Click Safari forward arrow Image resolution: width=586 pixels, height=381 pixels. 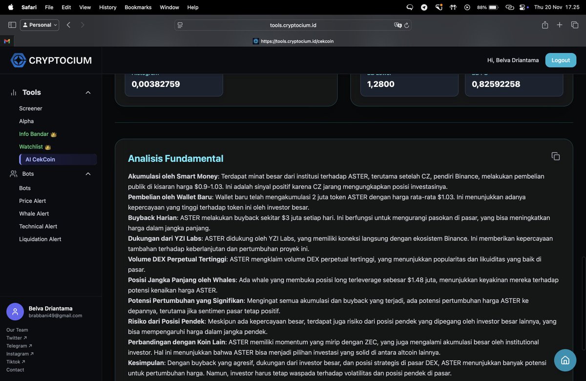[82, 25]
